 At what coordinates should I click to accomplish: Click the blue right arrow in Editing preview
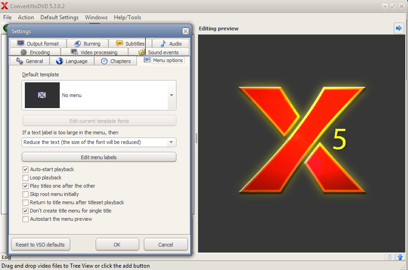tap(399, 28)
